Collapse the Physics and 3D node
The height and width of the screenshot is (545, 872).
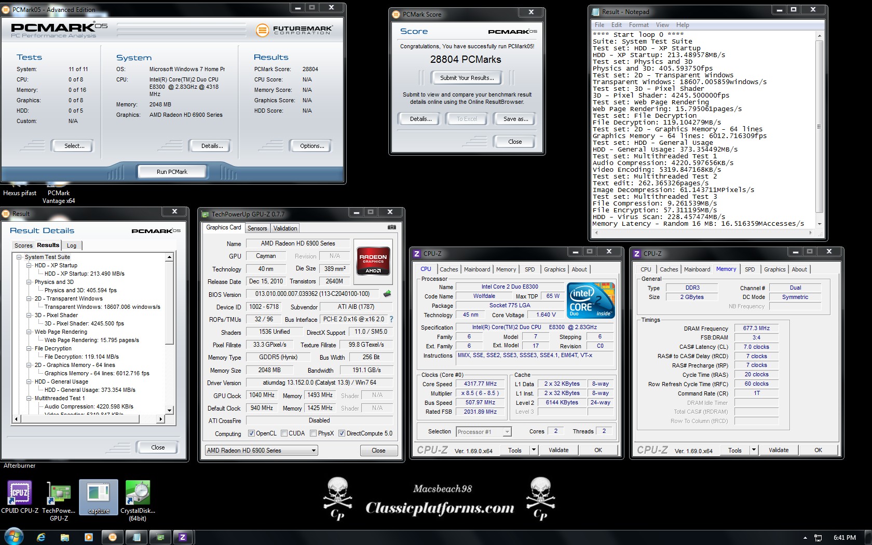coord(29,282)
